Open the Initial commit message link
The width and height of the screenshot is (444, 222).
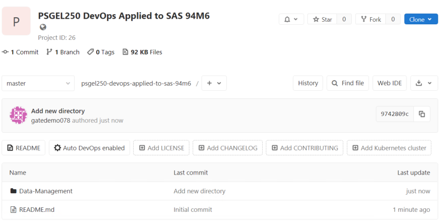tap(192, 209)
